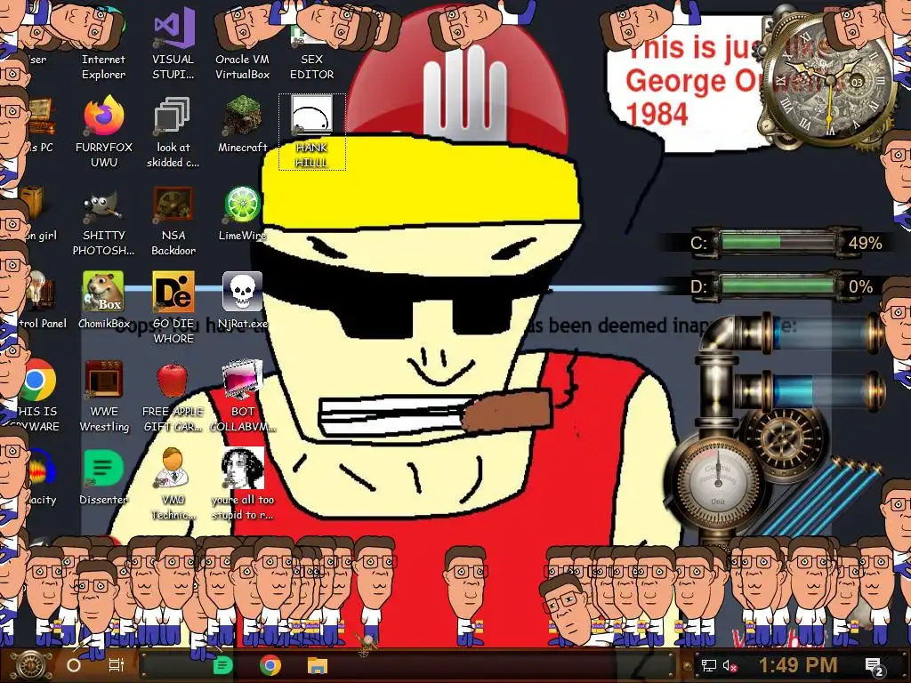Viewport: 911px width, 683px height.
Task: Open the WWE Wrestling icon
Action: pos(104,398)
